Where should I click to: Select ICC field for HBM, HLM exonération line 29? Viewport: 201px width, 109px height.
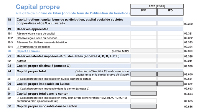pyautogui.click(x=144, y=101)
